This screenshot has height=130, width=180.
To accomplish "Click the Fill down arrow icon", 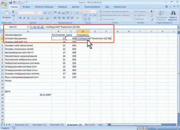I will (152, 15).
